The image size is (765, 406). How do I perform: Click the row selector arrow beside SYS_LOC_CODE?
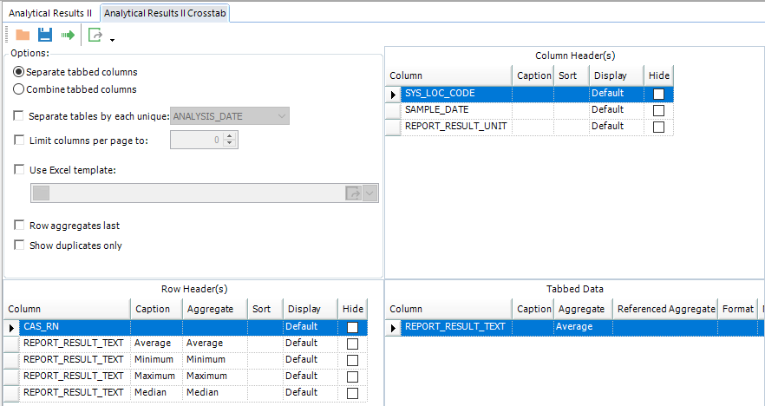pyautogui.click(x=394, y=94)
